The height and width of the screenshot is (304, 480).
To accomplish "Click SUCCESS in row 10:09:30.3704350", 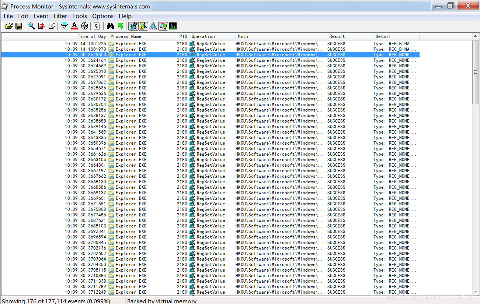I will point(336,265).
